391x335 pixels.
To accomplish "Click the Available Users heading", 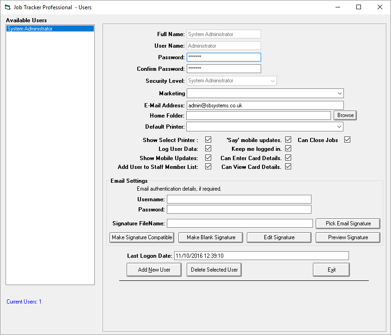I will (26, 20).
